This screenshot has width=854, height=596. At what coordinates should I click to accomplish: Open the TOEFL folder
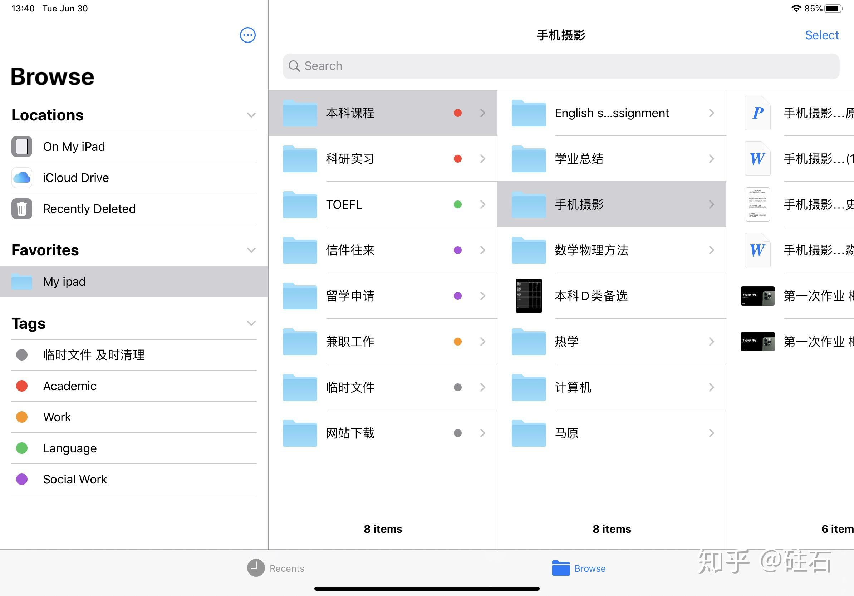[383, 204]
